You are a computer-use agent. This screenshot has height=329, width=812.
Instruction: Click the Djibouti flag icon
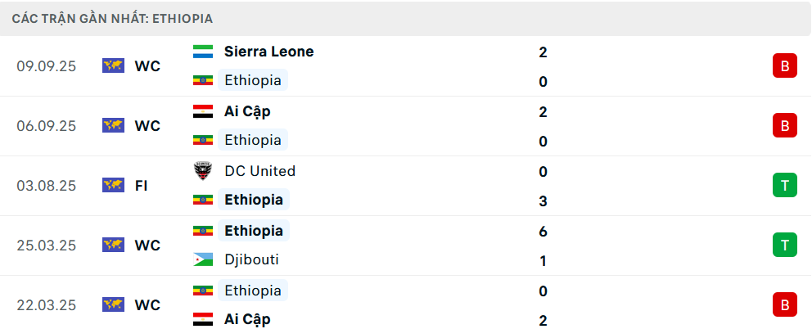pyautogui.click(x=202, y=260)
